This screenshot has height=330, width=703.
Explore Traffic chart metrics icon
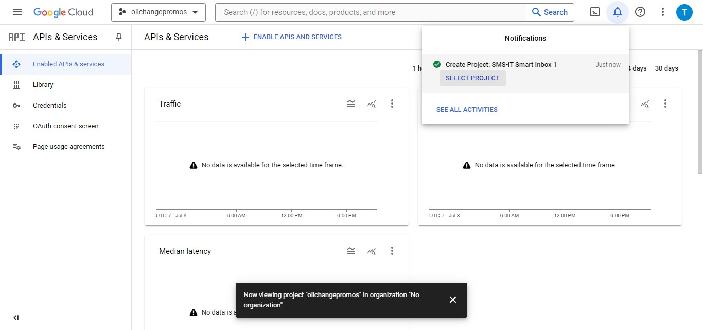point(372,104)
